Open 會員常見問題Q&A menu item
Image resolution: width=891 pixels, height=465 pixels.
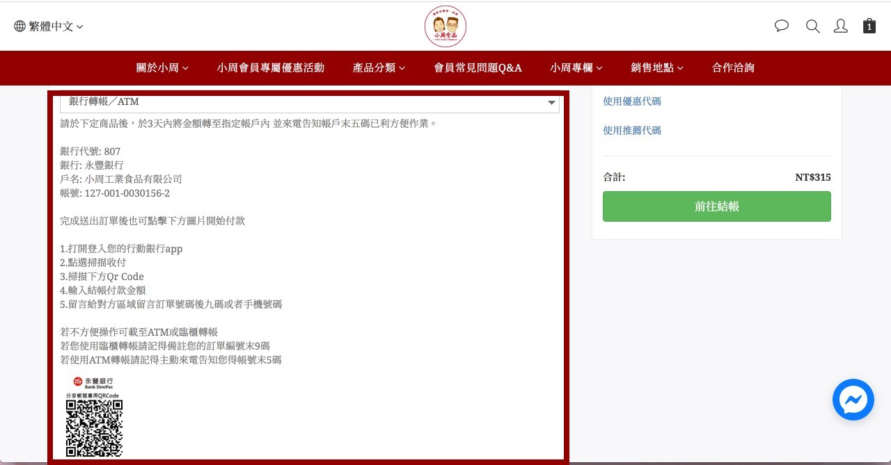(478, 67)
